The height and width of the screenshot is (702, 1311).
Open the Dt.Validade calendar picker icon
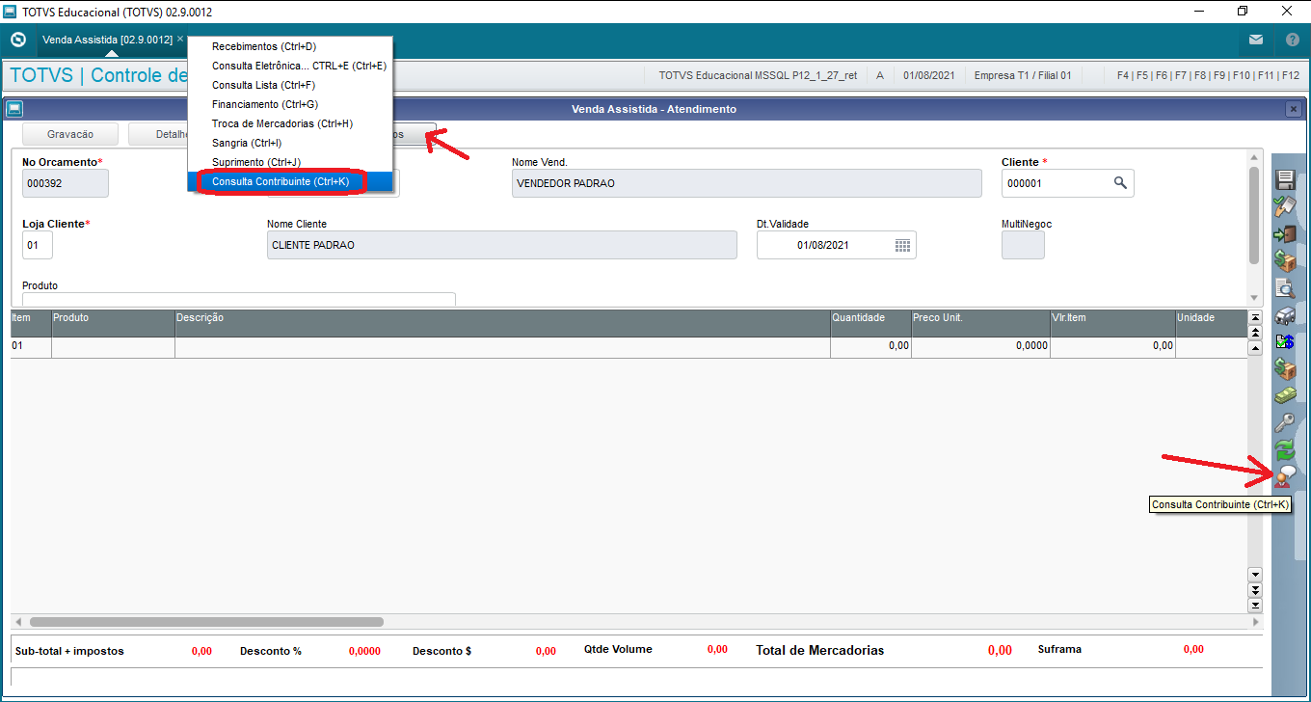902,245
